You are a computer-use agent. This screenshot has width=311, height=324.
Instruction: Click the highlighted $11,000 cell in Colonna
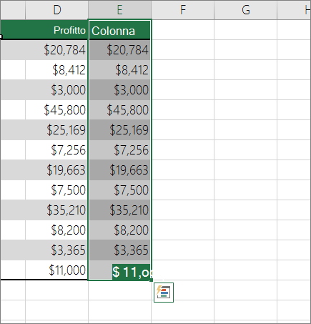pos(119,270)
